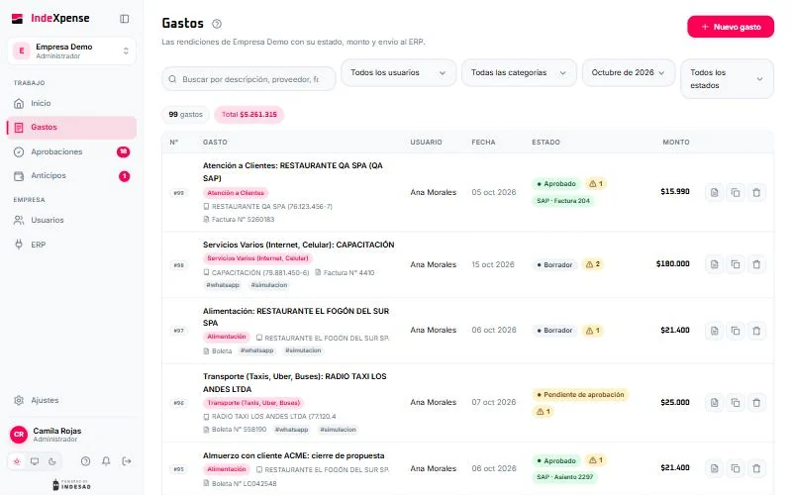
Task: Delete the $180.000 CAPACITACIÓN expense
Action: tap(756, 264)
